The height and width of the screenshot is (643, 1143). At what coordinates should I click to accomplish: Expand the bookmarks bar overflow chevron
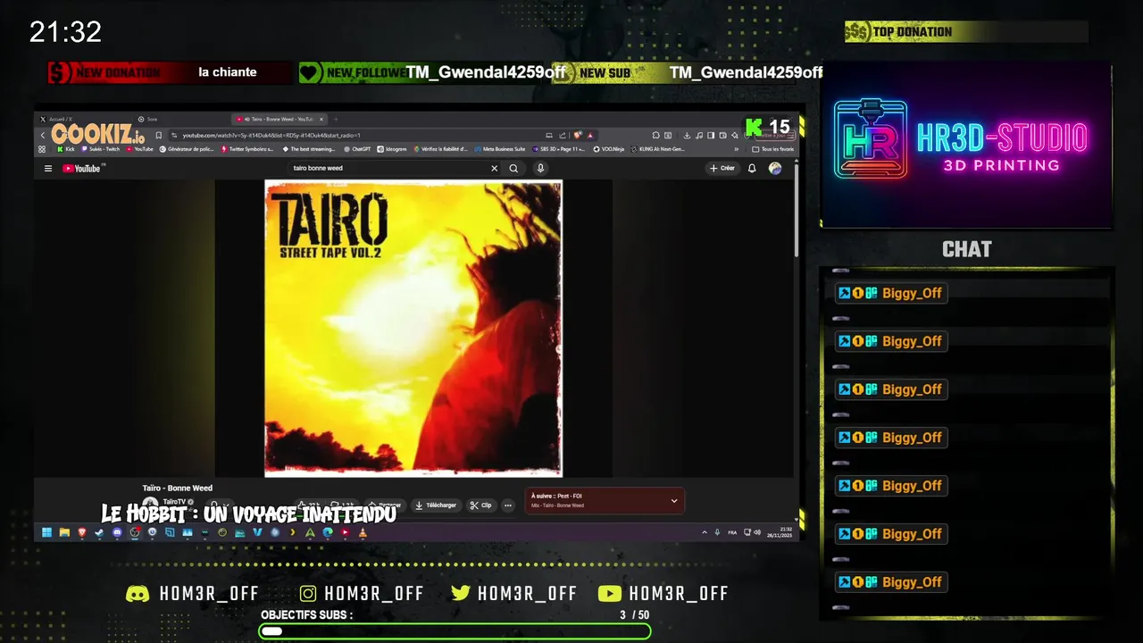(736, 149)
